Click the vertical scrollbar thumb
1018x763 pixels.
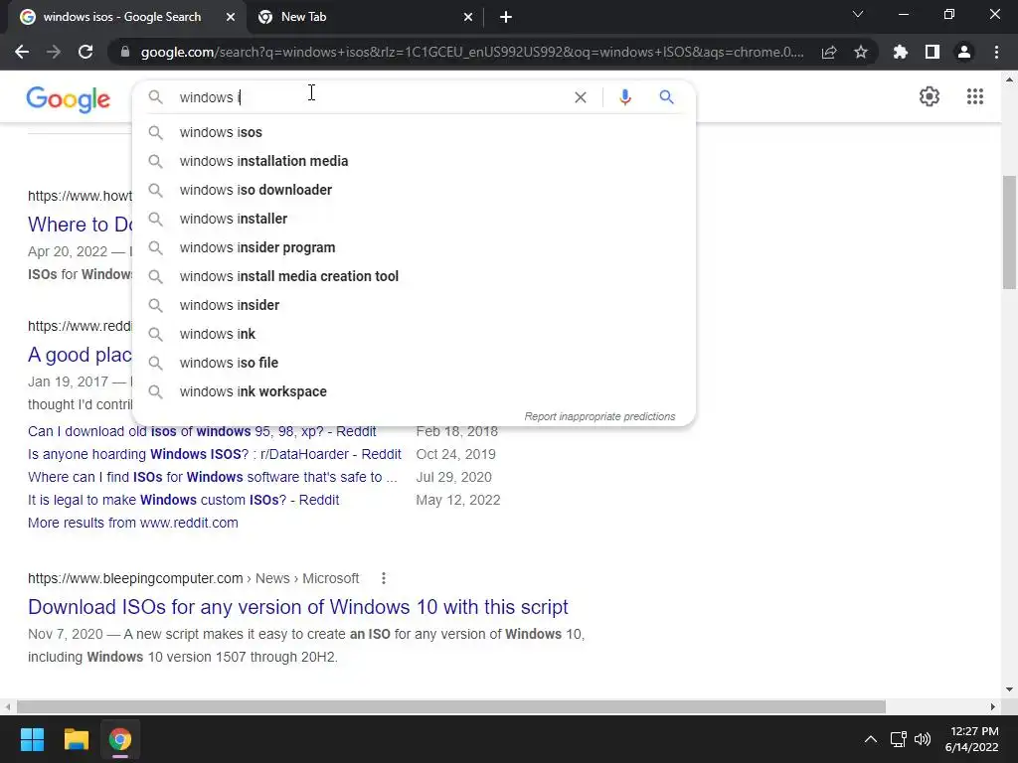1009,232
